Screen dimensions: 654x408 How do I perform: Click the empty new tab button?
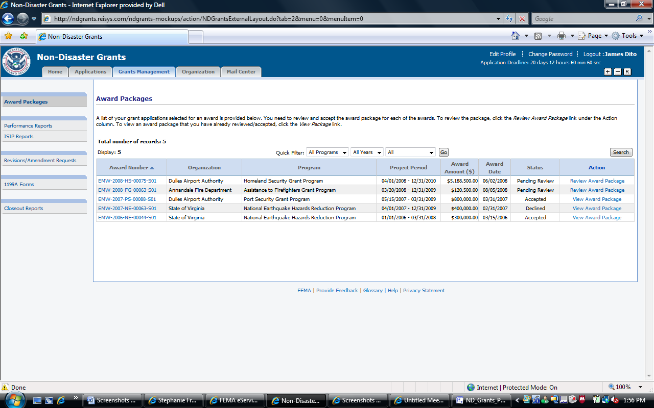click(196, 37)
